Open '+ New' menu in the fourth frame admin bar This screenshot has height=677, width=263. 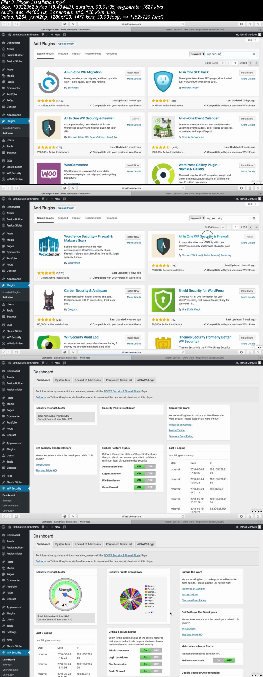[x=55, y=527]
